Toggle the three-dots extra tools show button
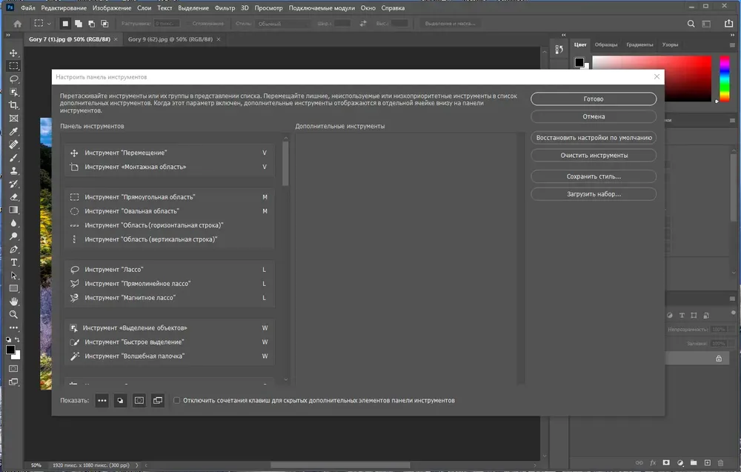The image size is (741, 472). (102, 400)
